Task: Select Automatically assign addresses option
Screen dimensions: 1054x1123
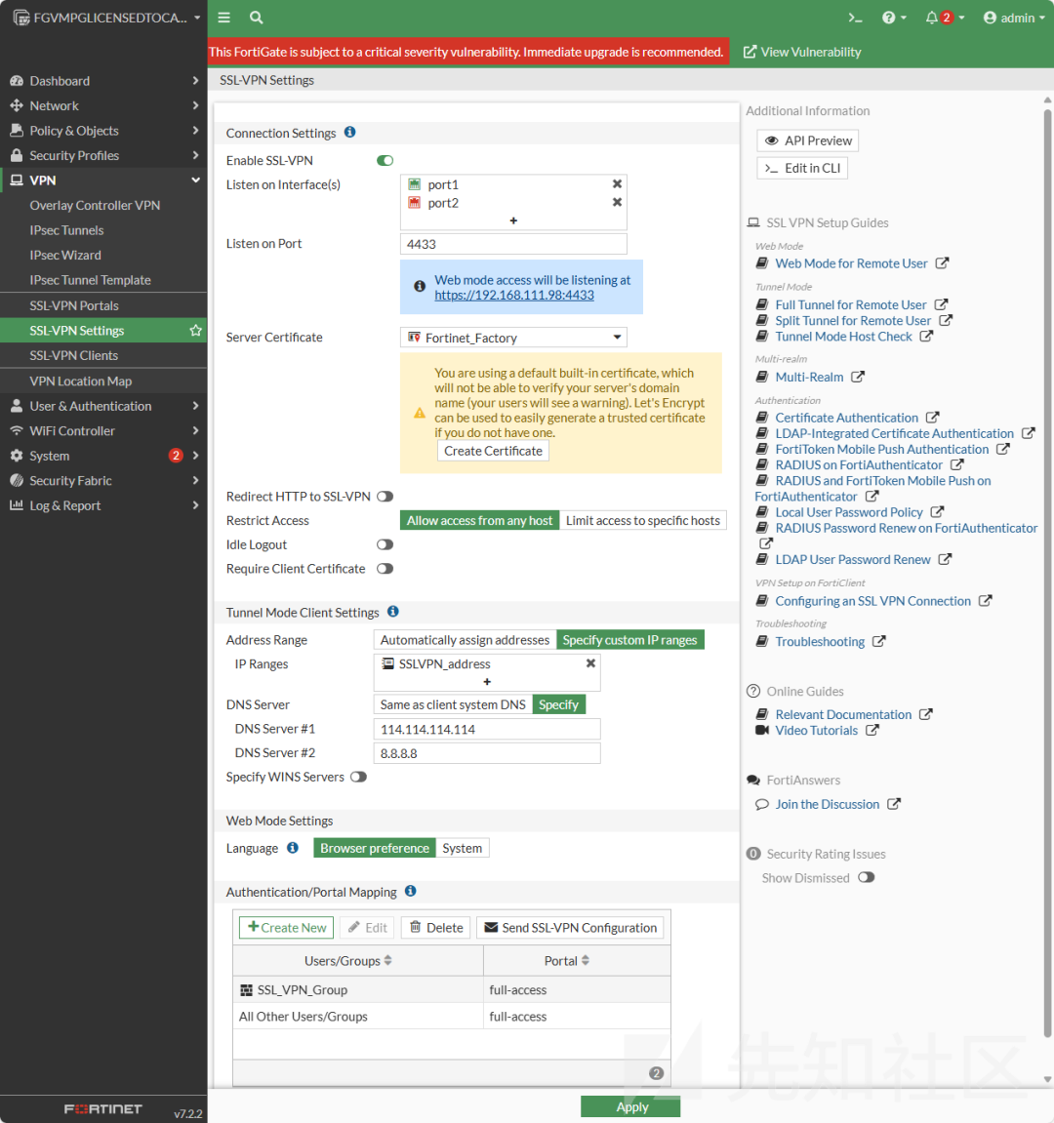Action: 465,640
